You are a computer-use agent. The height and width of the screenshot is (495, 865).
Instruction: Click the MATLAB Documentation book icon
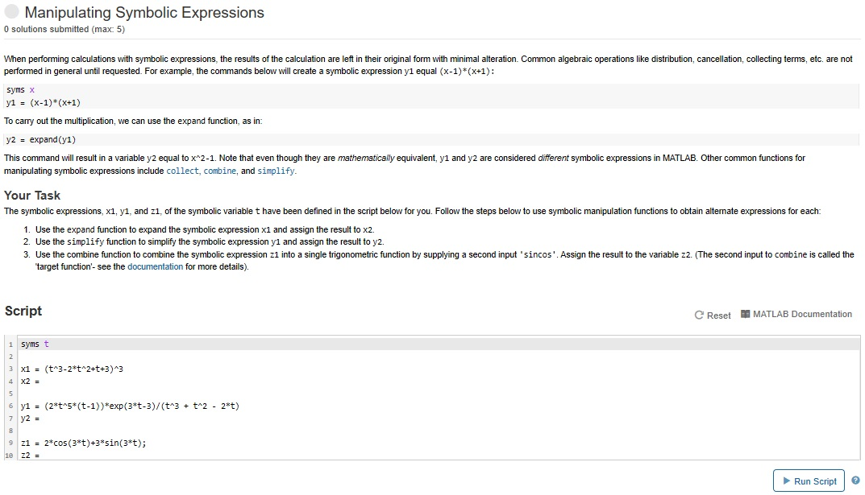pyautogui.click(x=745, y=314)
